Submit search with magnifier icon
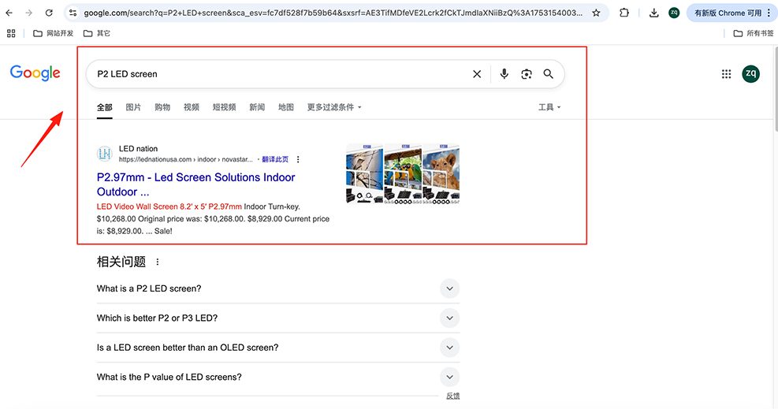The image size is (778, 409). 549,74
